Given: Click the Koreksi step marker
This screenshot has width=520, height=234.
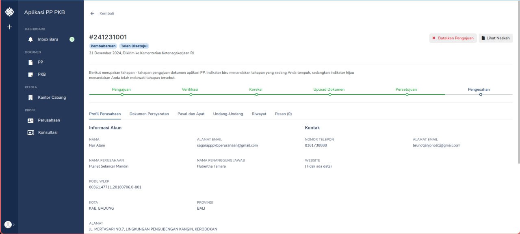Looking at the screenshot, I should click(256, 94).
